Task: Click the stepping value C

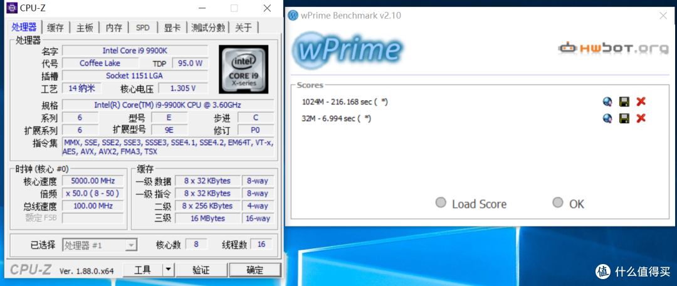Action: click(x=255, y=117)
